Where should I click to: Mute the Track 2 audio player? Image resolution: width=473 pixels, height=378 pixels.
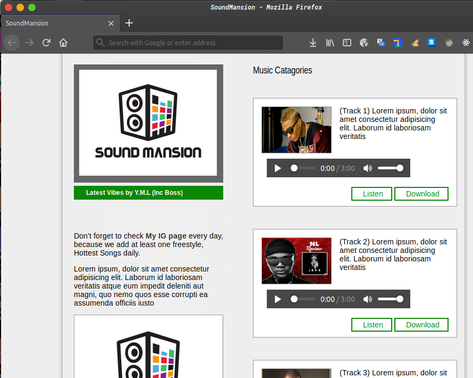pos(367,299)
